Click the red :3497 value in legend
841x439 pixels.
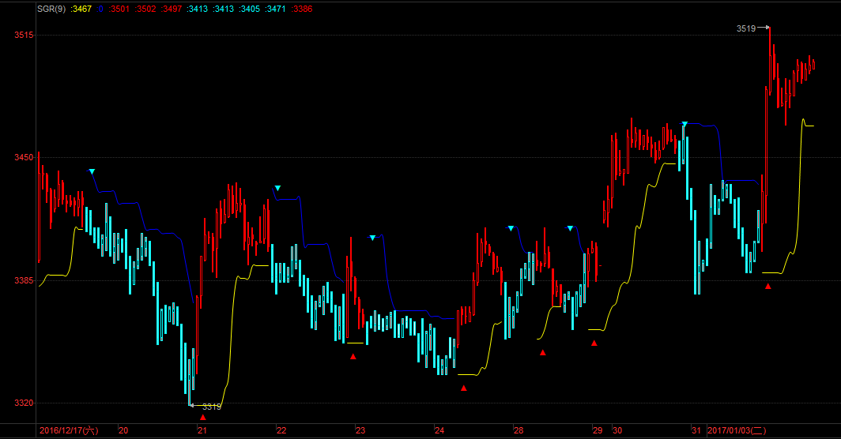(x=172, y=9)
